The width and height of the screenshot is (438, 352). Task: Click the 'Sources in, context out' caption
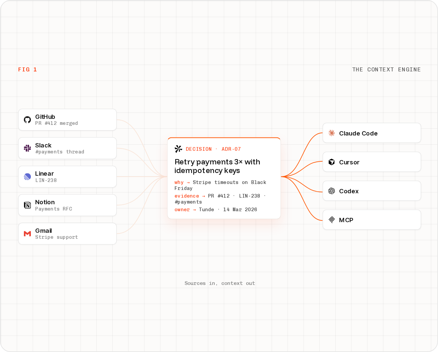point(220,283)
